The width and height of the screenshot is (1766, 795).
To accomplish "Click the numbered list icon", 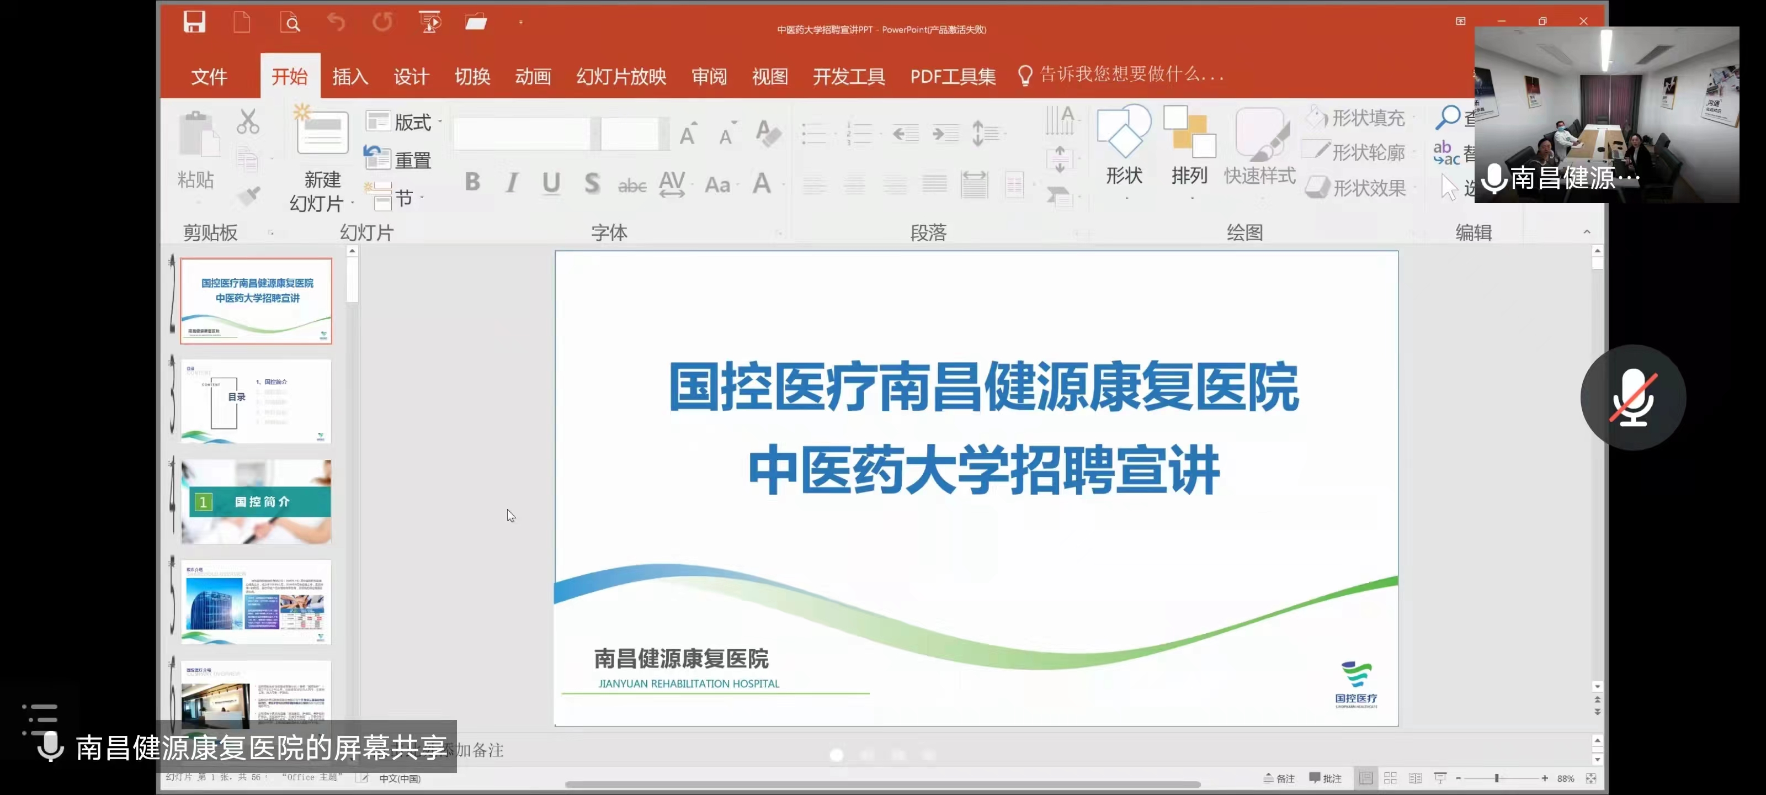I will (x=858, y=133).
